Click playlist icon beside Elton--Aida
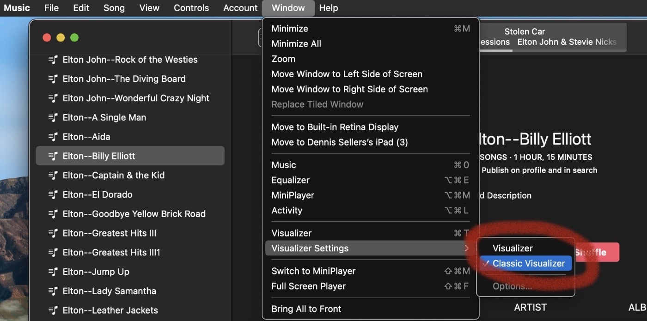The width and height of the screenshot is (647, 321). point(53,137)
